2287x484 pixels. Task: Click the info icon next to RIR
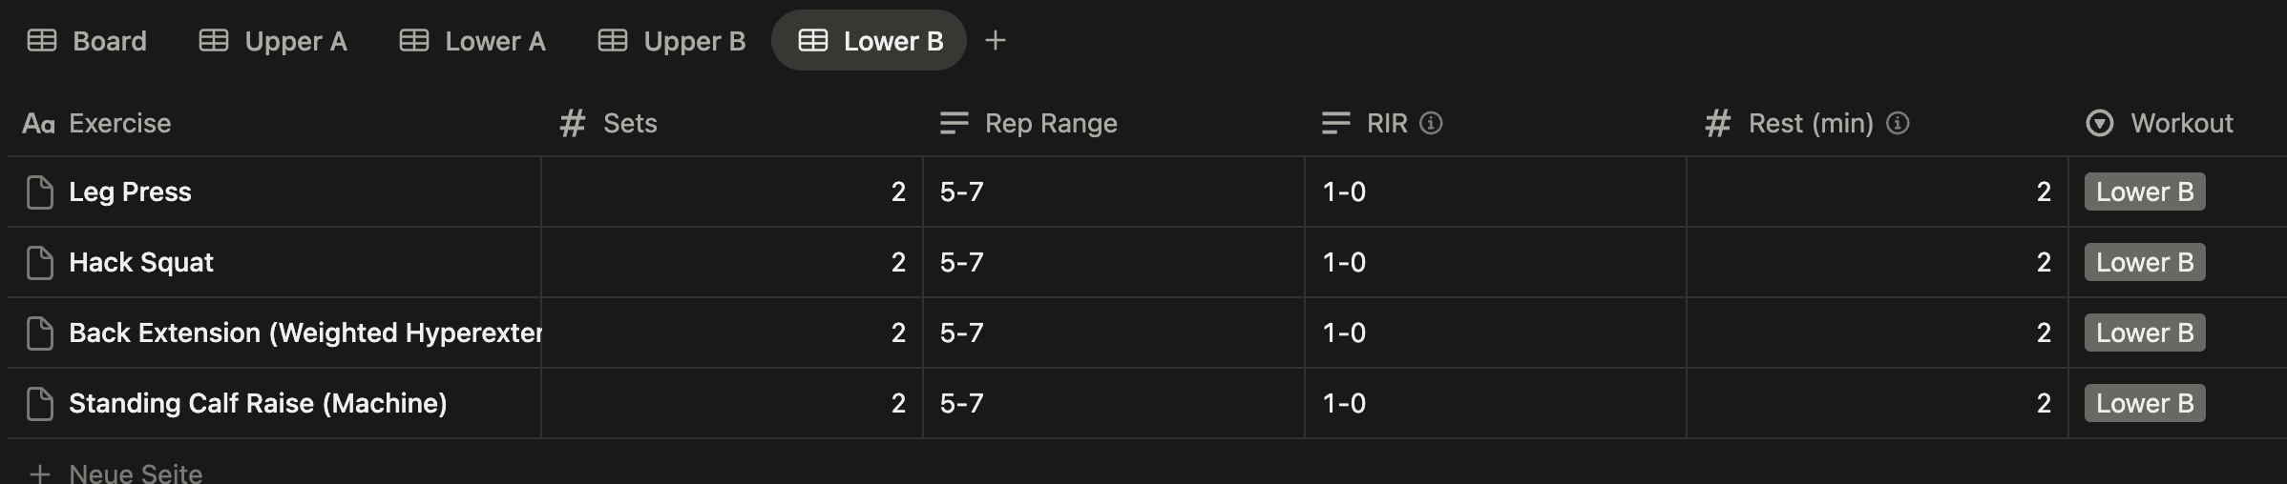click(x=1431, y=123)
